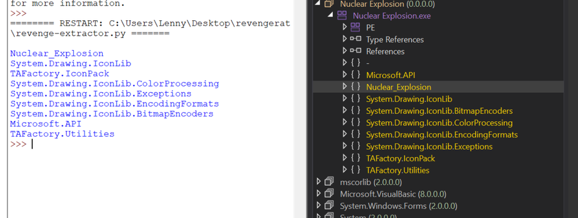This screenshot has height=218, width=578.
Task: Expand the TAFactory.Utilities namespace
Action: click(x=344, y=170)
